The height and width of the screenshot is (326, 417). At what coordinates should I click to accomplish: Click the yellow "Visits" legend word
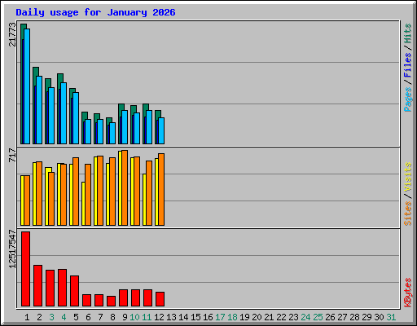click(407, 177)
